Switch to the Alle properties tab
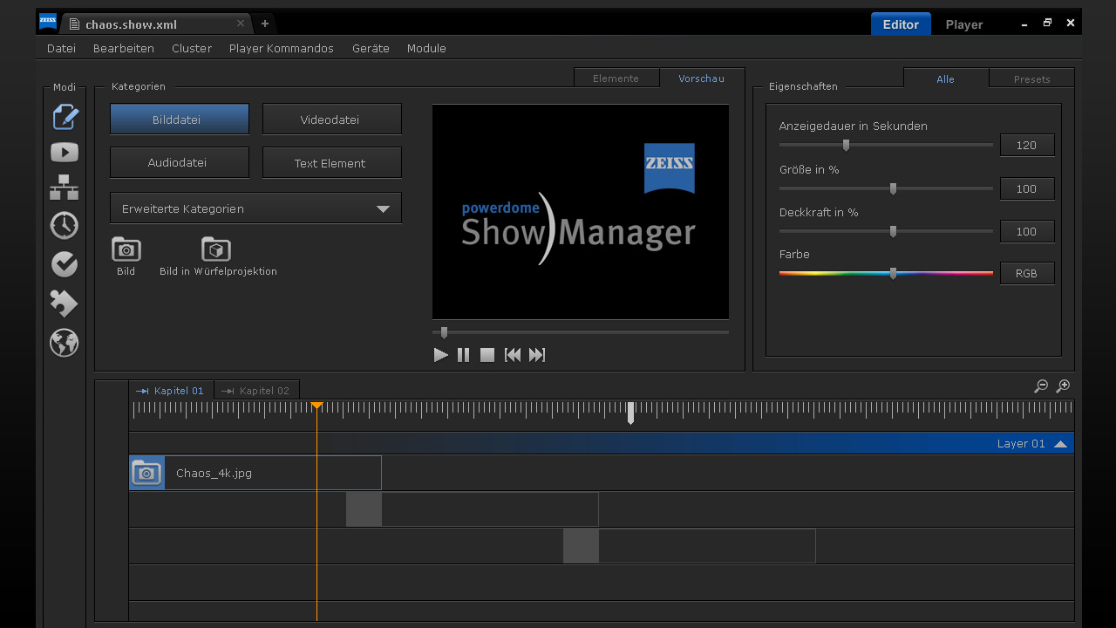Viewport: 1116px width, 628px height. (x=946, y=78)
